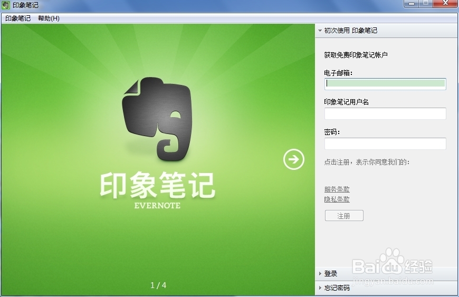Focus the 密码 input field
This screenshot has width=459, height=297.
pos(385,143)
